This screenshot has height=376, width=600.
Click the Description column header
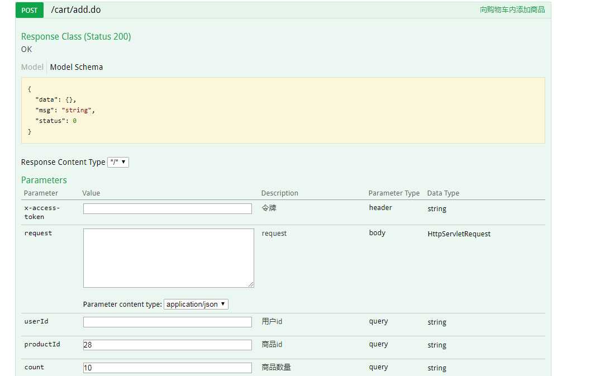280,193
